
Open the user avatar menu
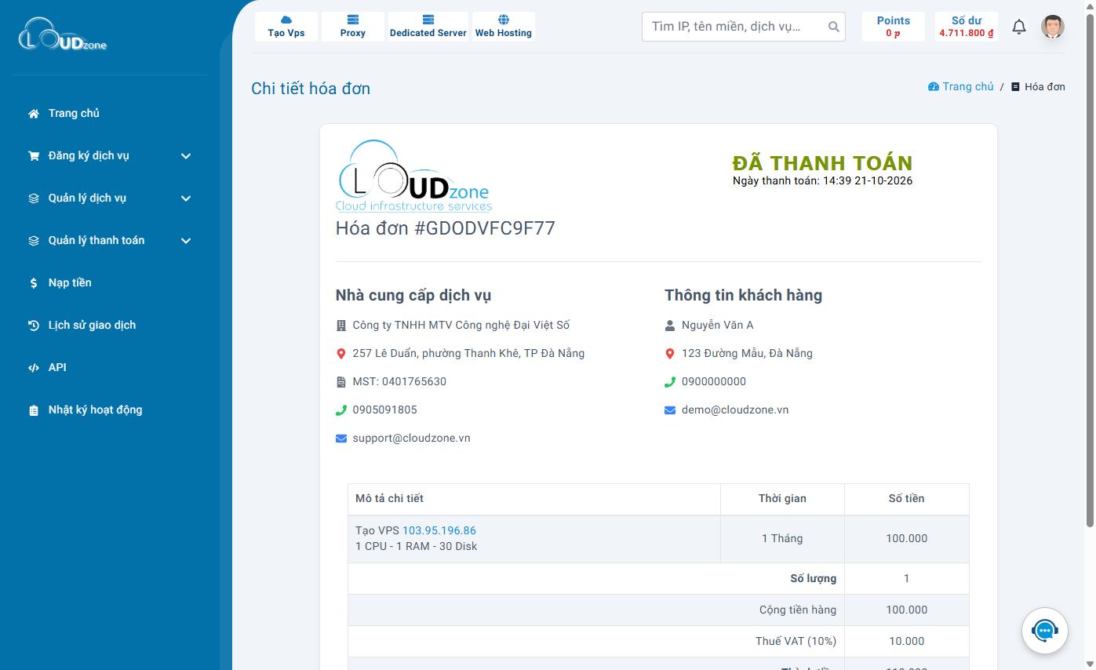(x=1053, y=27)
